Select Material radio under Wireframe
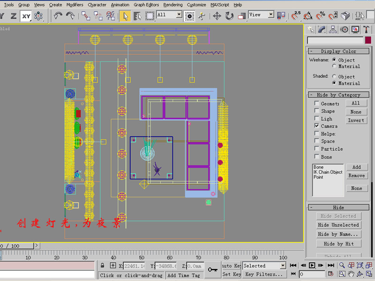Image resolution: width=375 pixels, height=281 pixels. [x=334, y=67]
